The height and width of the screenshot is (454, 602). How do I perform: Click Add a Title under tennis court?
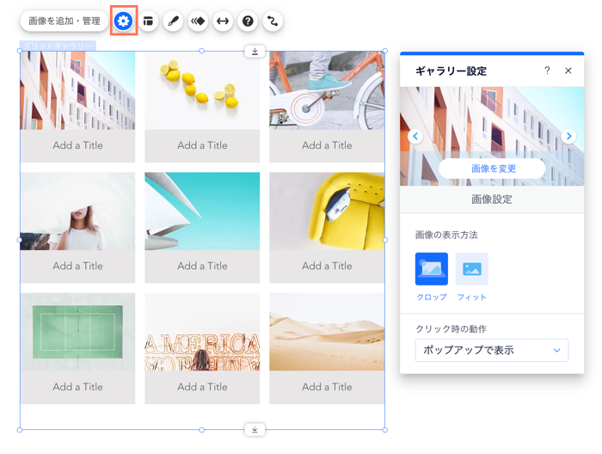click(x=77, y=387)
